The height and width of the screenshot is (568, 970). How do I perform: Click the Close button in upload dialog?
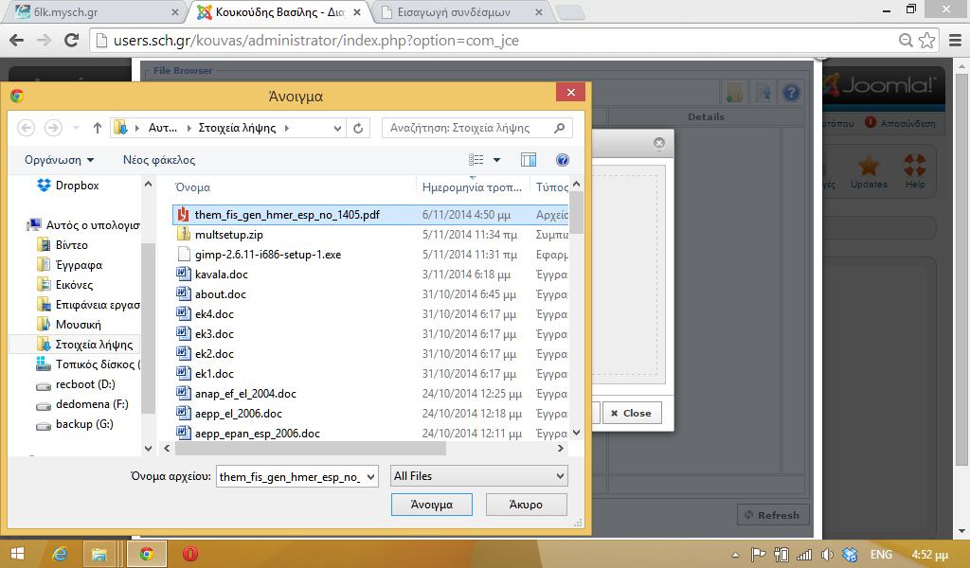pos(631,413)
